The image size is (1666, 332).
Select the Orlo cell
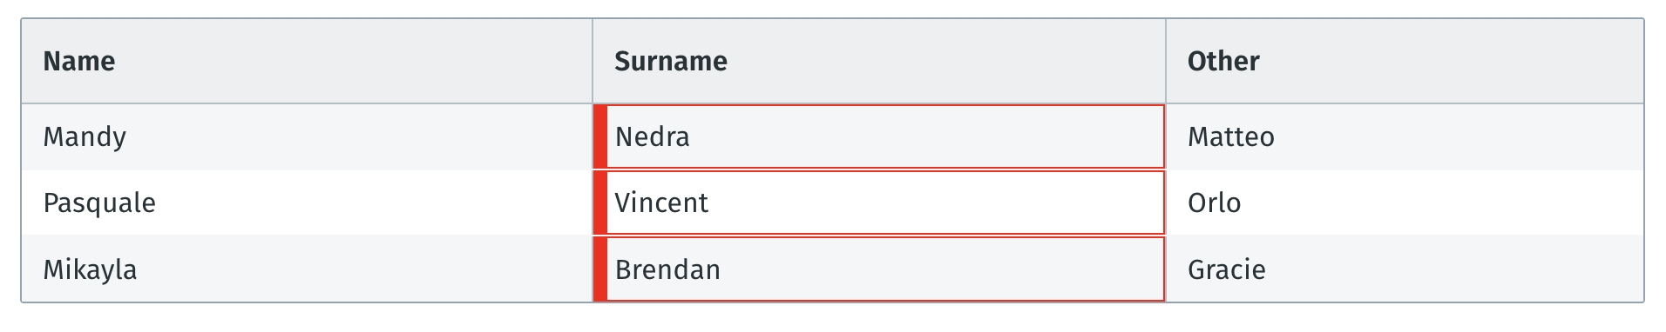click(1405, 203)
